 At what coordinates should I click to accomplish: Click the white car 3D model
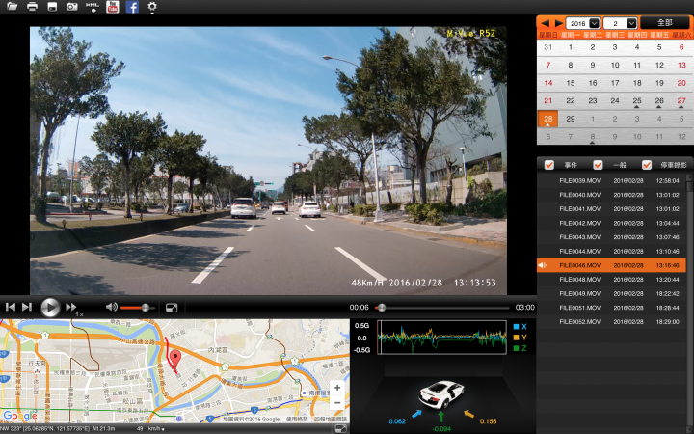tap(441, 394)
